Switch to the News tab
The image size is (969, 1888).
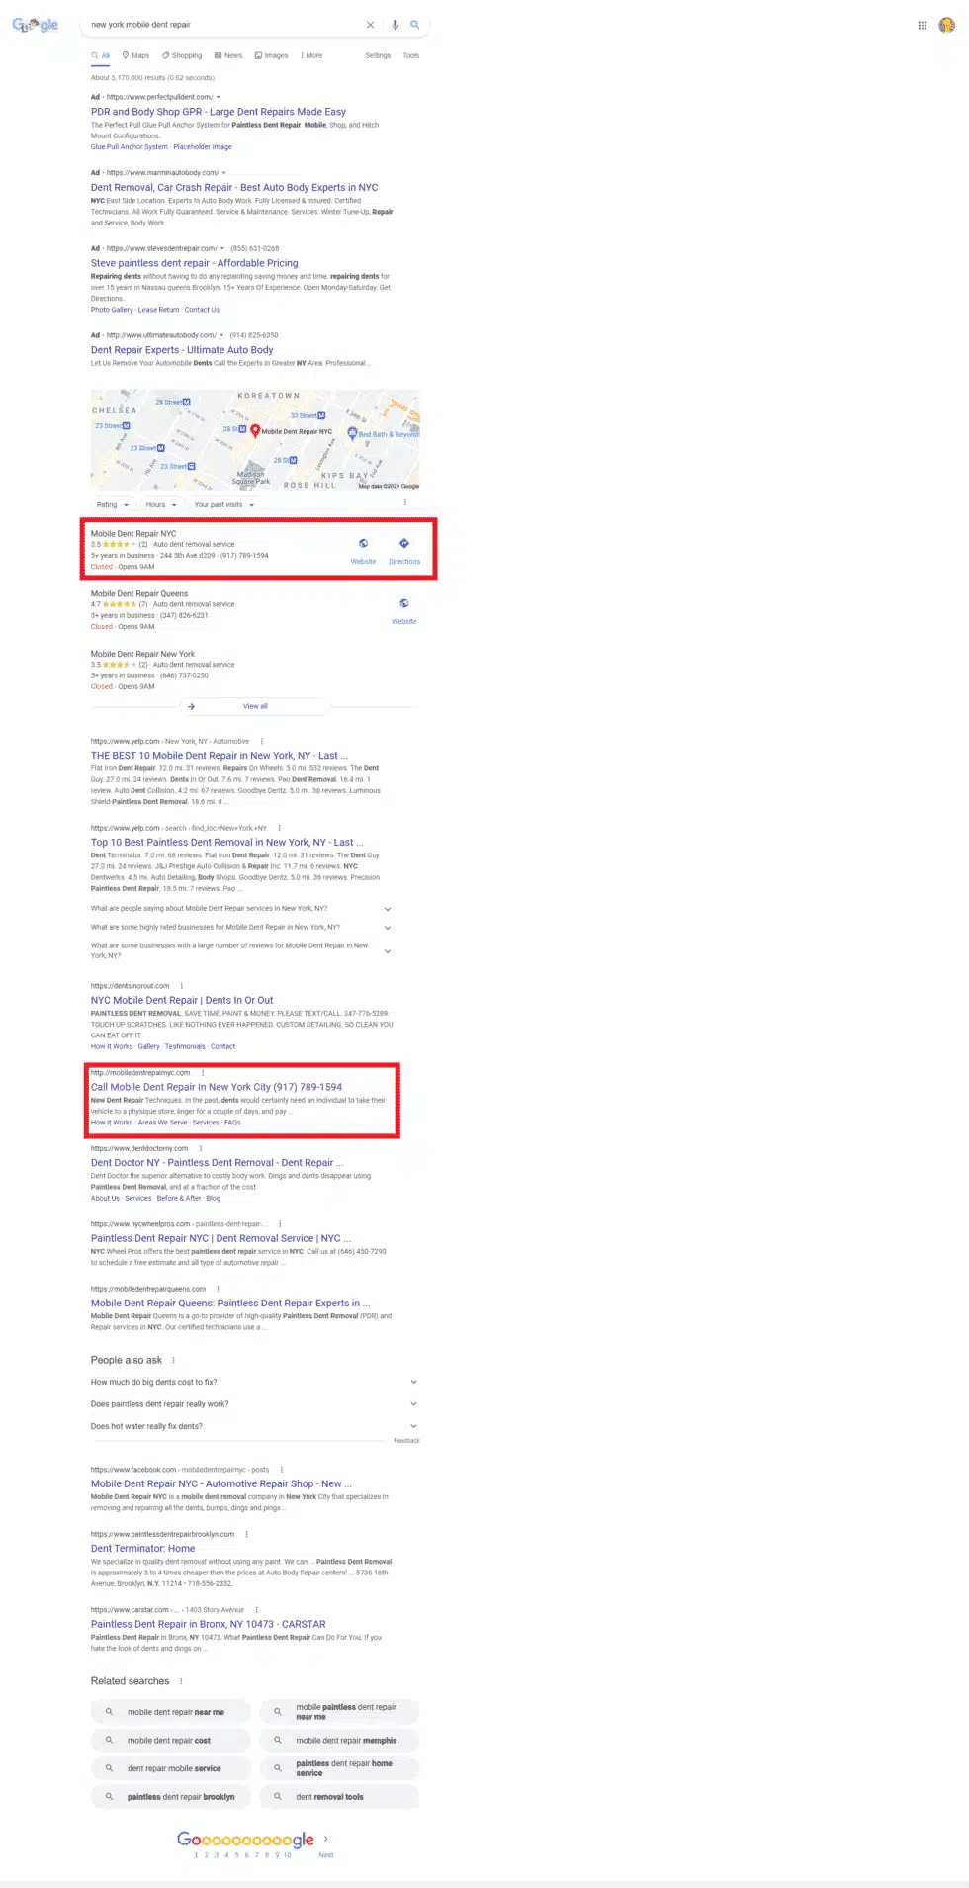coord(228,55)
